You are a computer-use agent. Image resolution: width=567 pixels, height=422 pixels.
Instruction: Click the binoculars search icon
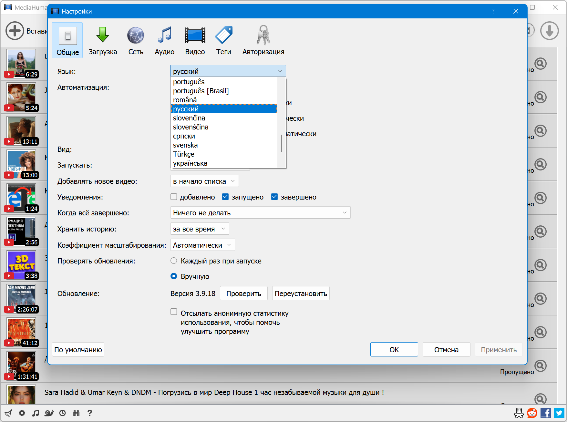tap(76, 413)
